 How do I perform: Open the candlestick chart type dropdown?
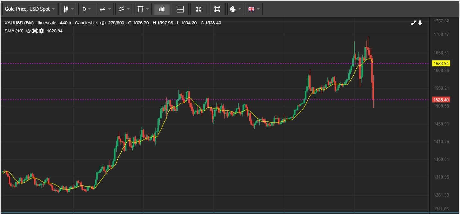coord(68,9)
